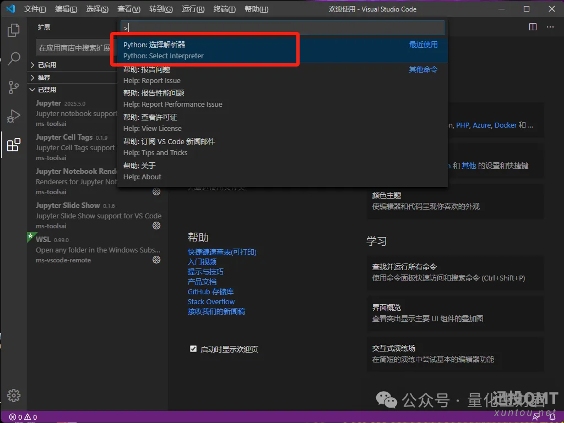Select the WSL extension entry
This screenshot has width=564, height=423.
point(97,250)
